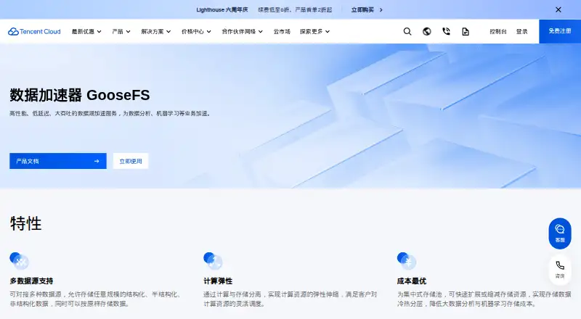Click the 多数据源支持 title
581x319 pixels.
(31, 281)
